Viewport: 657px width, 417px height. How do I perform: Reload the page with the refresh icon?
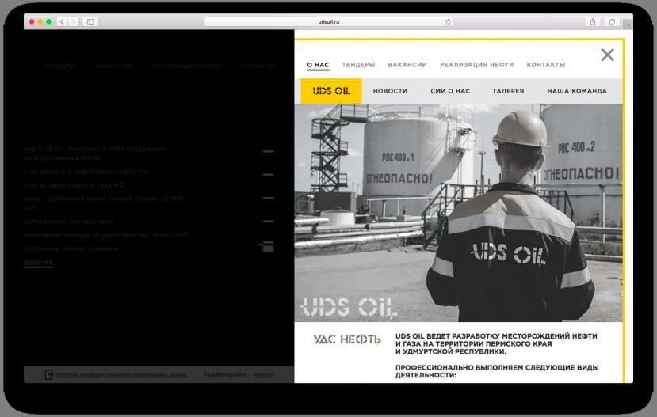pos(448,21)
